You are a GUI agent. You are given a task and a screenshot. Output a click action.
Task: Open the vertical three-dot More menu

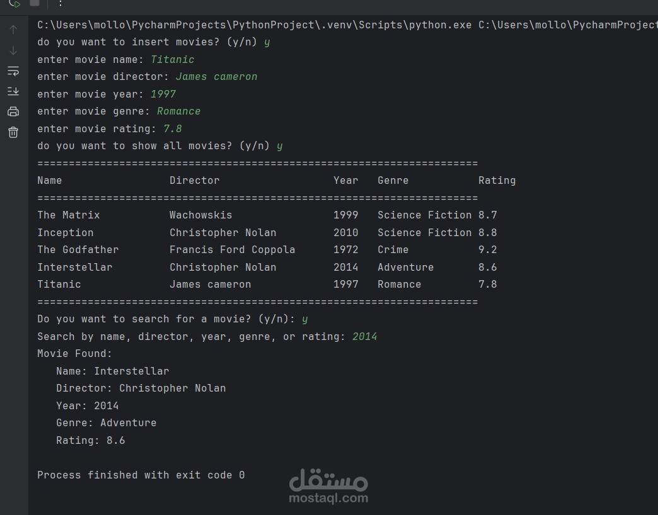[x=60, y=3]
